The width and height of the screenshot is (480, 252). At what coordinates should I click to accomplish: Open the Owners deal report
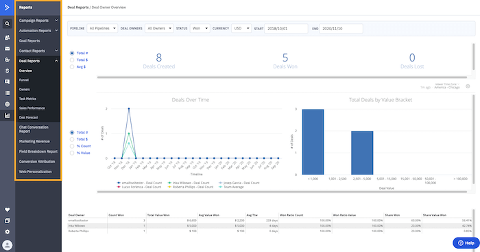25,89
